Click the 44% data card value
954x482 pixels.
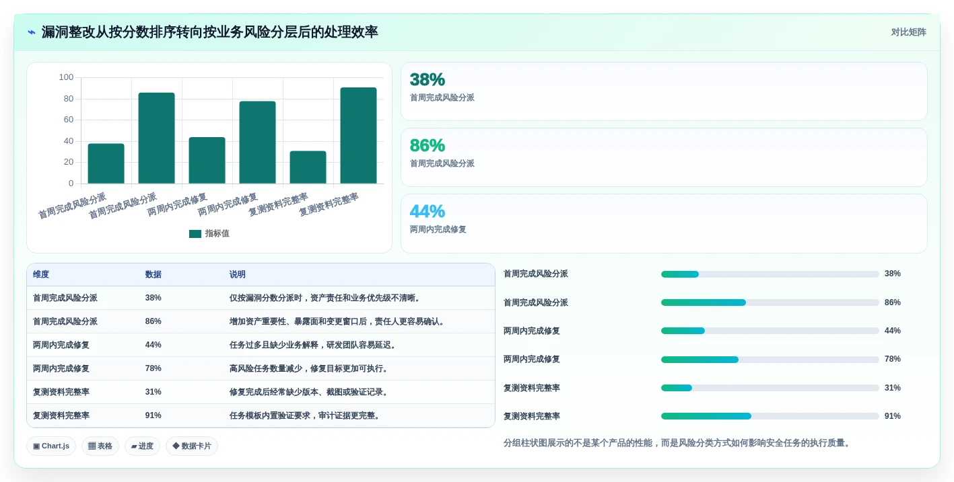(428, 212)
